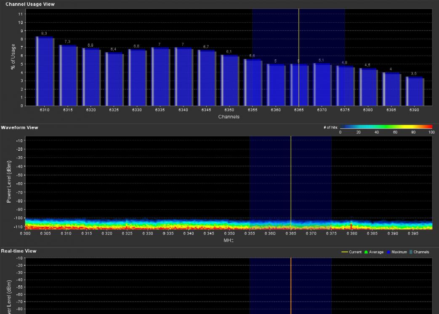Click the 'Channels' x-axis title

(229, 117)
